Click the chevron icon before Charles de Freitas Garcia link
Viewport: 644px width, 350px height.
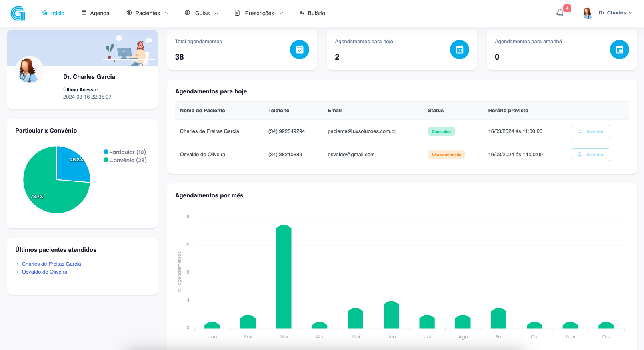pyautogui.click(x=18, y=264)
